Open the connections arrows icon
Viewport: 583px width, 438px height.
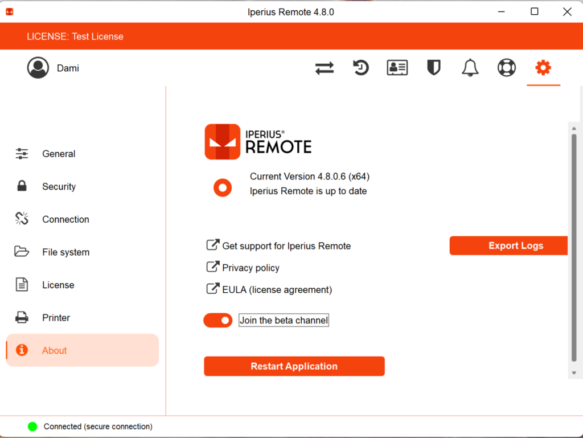tap(325, 68)
